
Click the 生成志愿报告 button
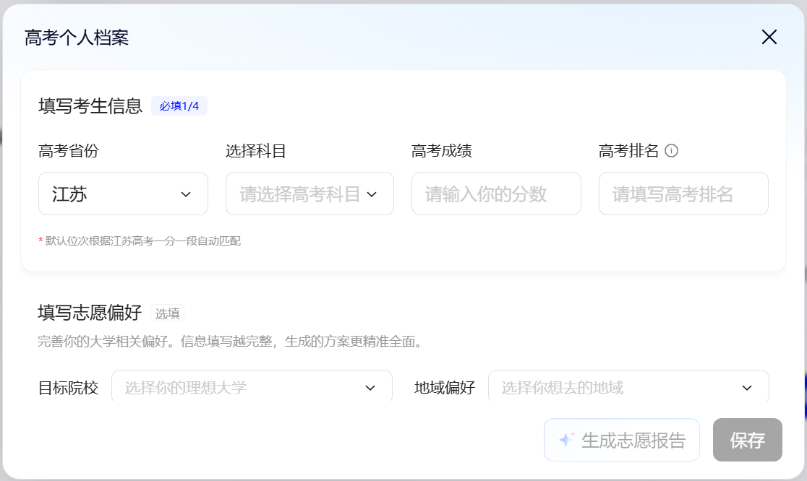tap(622, 440)
